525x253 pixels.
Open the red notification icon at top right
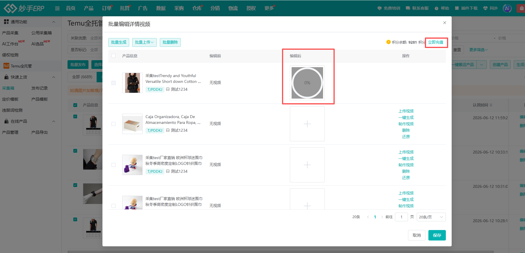521,8
